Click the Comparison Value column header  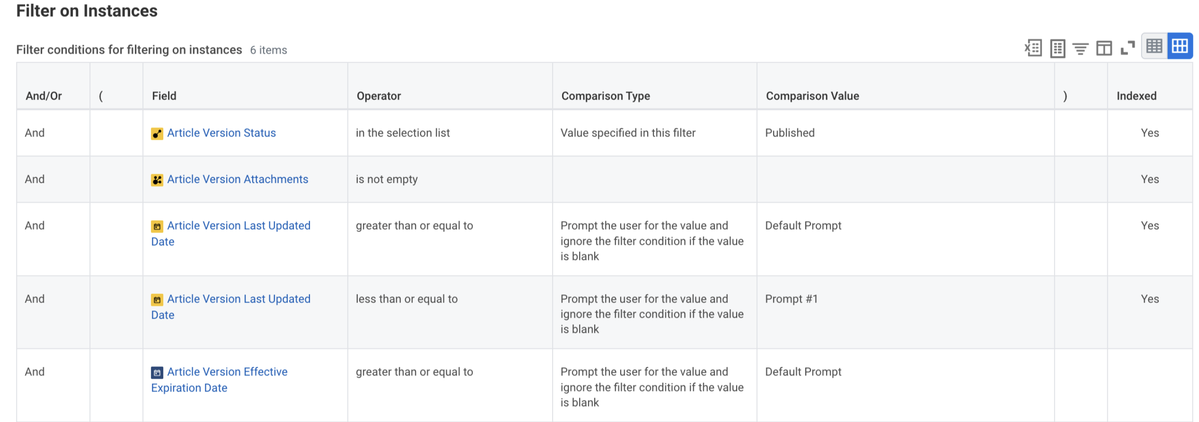812,96
